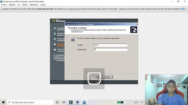Click the Finalizando instalación step indicator
188x105 pixels.
[55, 50]
